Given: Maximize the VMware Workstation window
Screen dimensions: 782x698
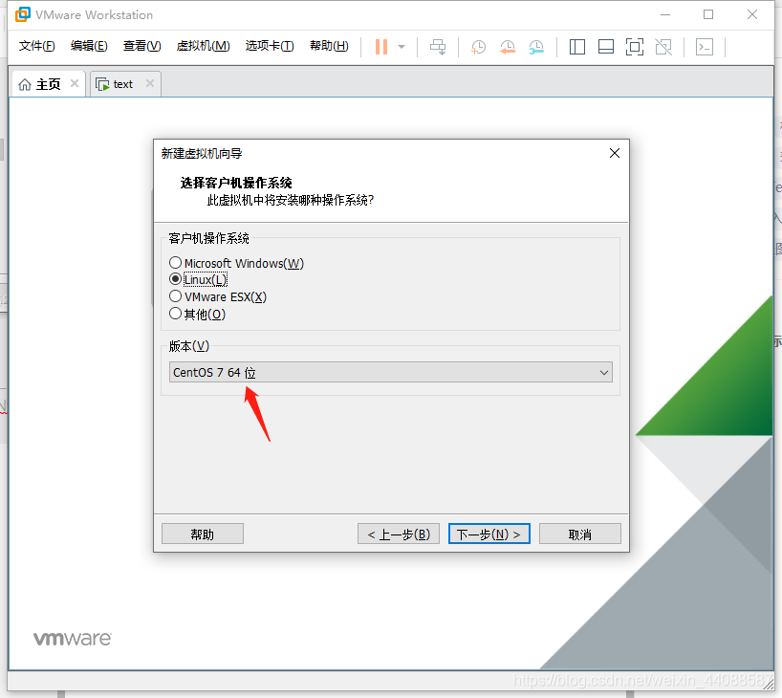Looking at the screenshot, I should (x=708, y=14).
